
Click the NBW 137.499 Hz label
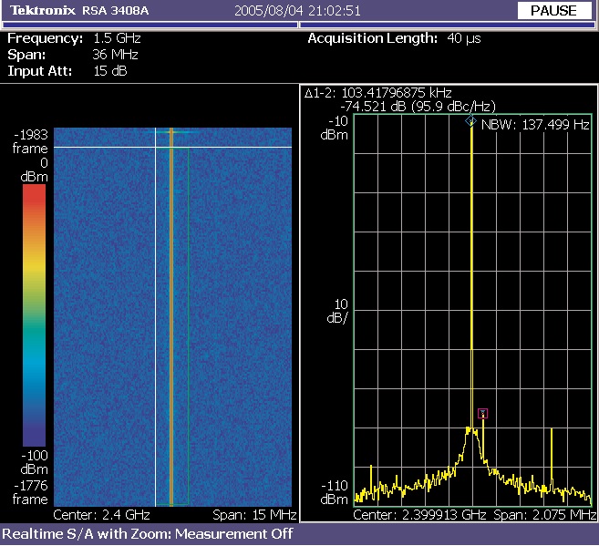tap(535, 126)
